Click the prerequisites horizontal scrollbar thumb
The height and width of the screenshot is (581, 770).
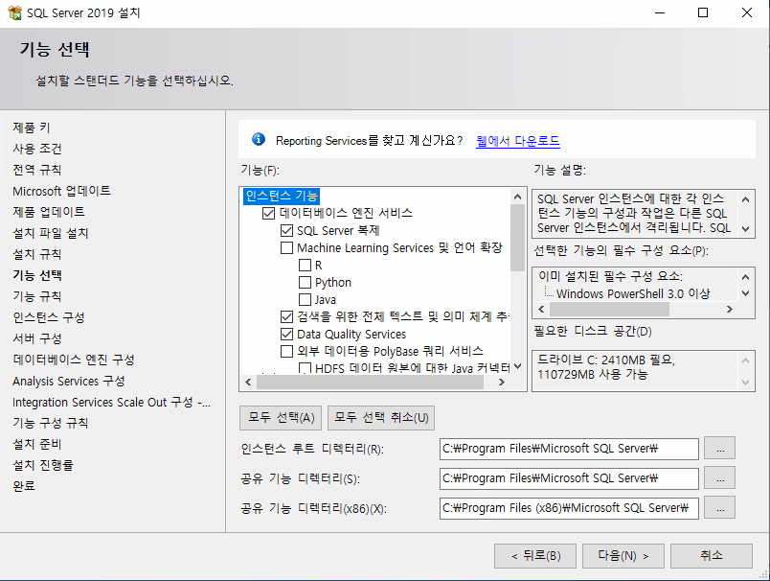tap(609, 309)
